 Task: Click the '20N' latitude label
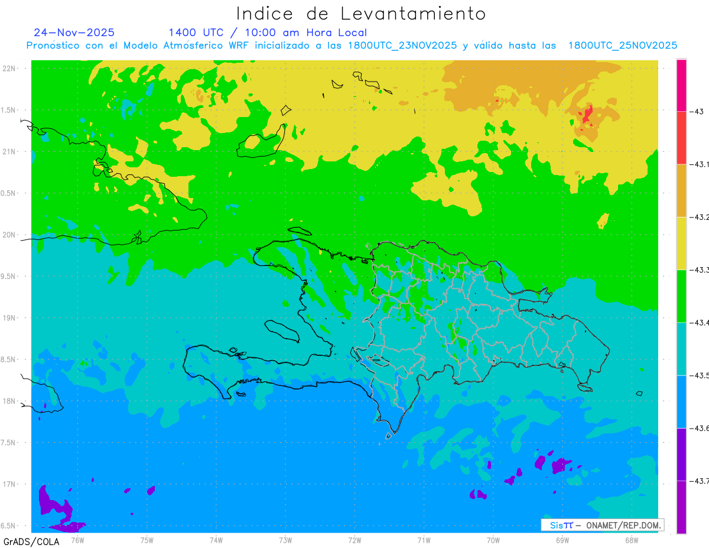click(x=10, y=235)
